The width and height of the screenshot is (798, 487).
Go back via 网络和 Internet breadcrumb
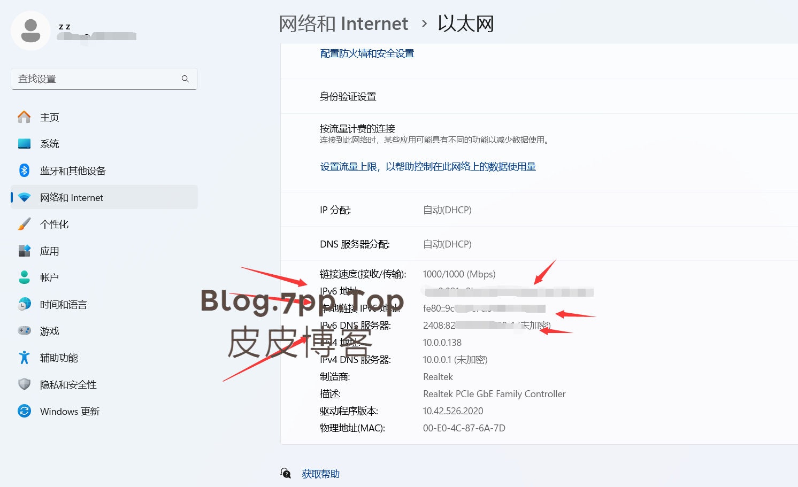343,24
